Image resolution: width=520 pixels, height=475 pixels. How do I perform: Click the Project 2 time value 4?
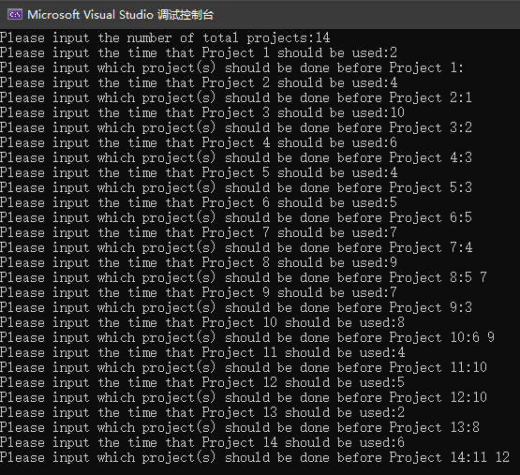point(394,82)
